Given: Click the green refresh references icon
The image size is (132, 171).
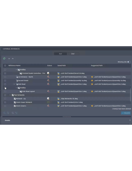Looking at the screenshot, I should tap(4, 59).
